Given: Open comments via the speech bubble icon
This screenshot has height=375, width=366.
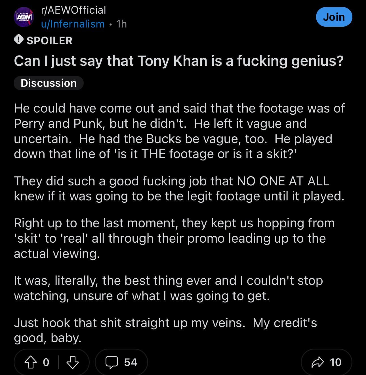Looking at the screenshot, I should [x=112, y=362].
